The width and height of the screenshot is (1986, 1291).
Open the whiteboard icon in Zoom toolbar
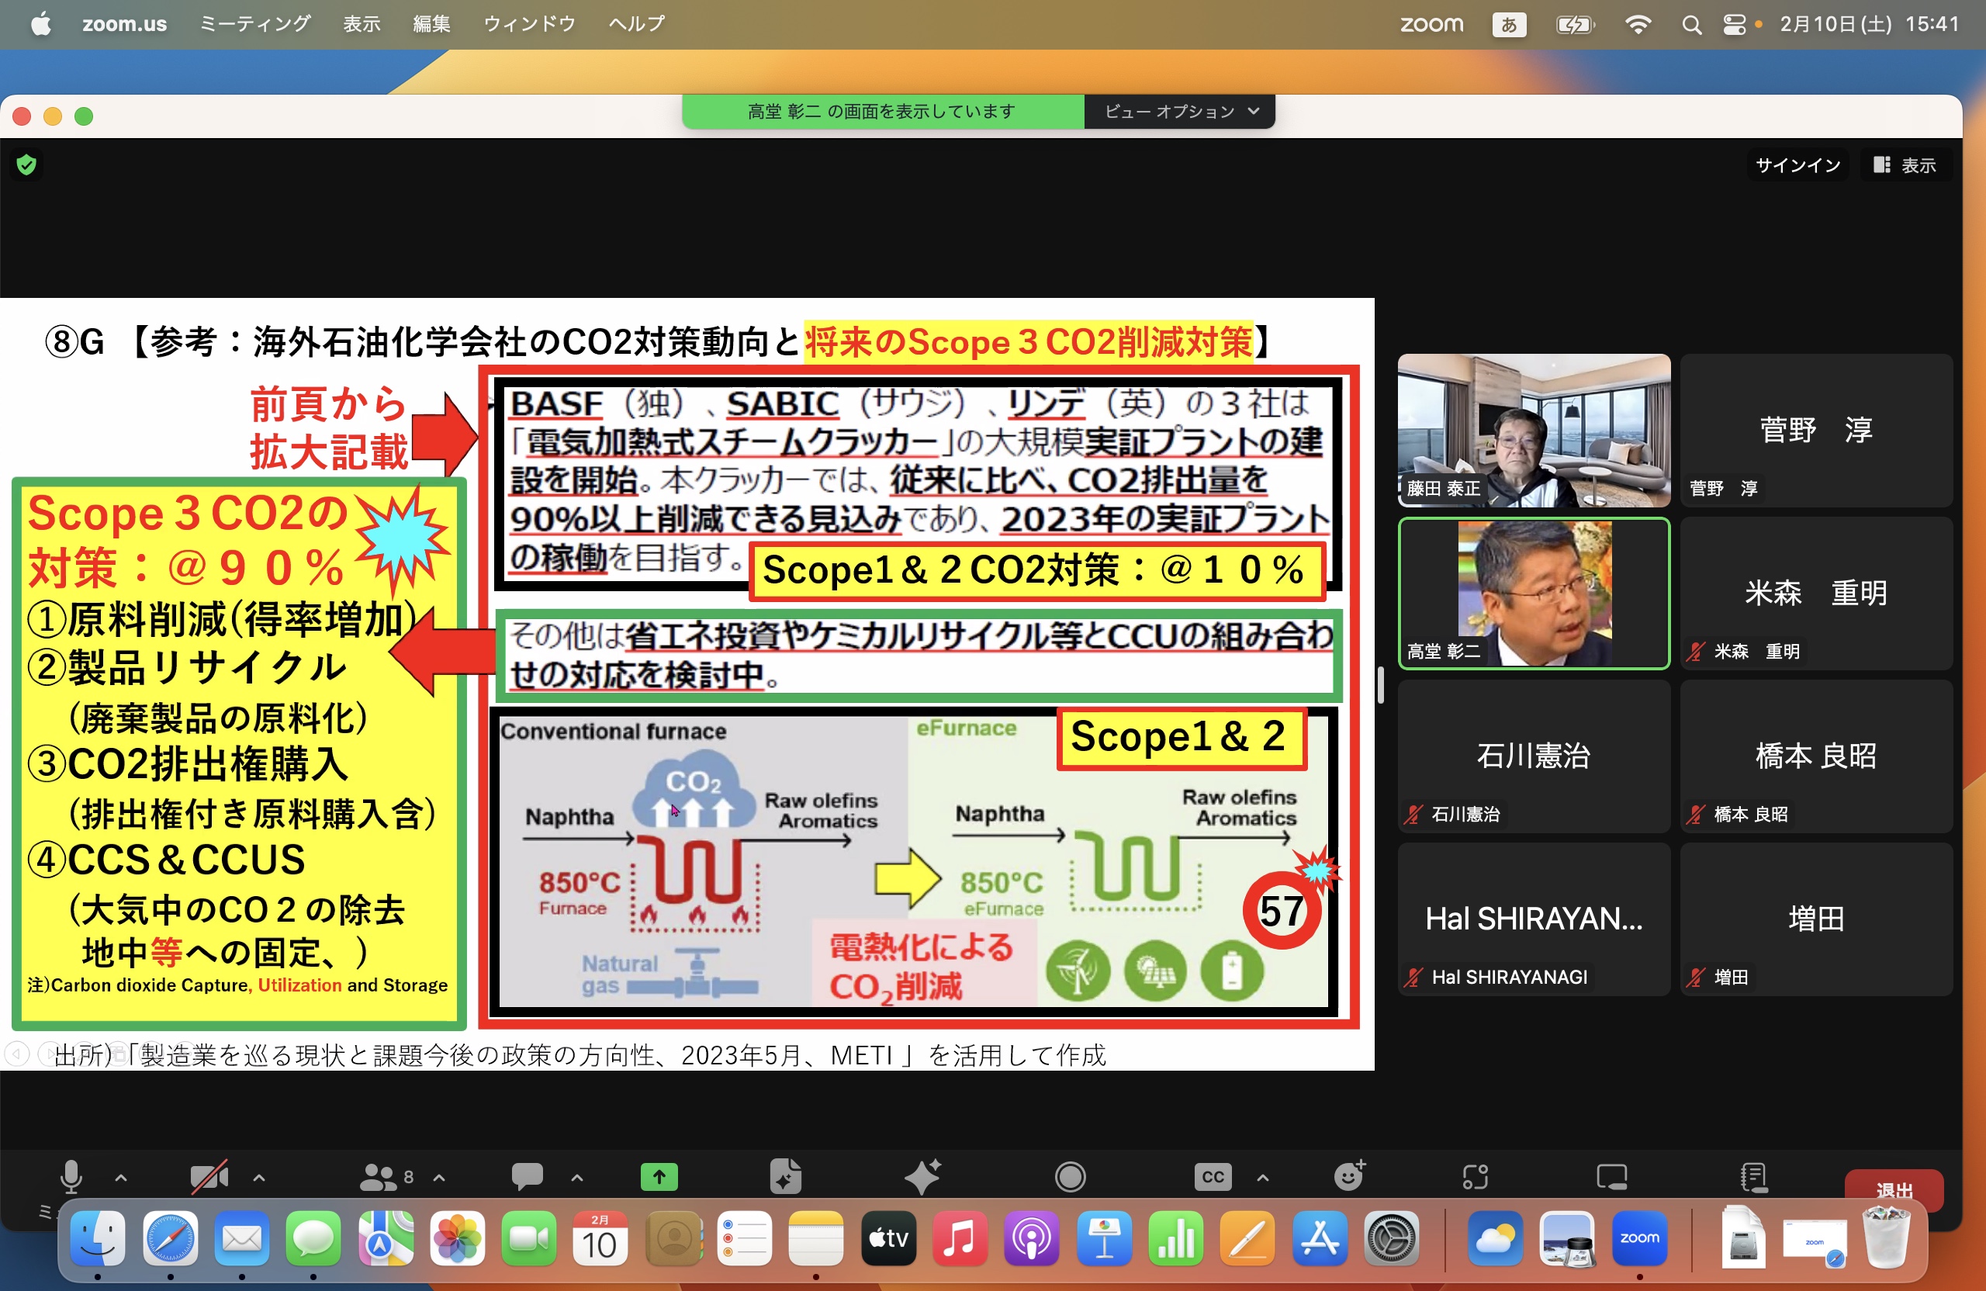(1611, 1177)
